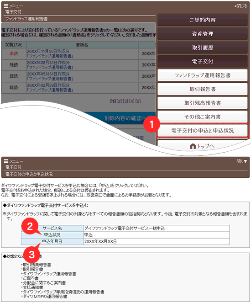The image size is (251, 303).
Task: Open the 20XX年08月31日作成分 report link
Action: (x=50, y=65)
